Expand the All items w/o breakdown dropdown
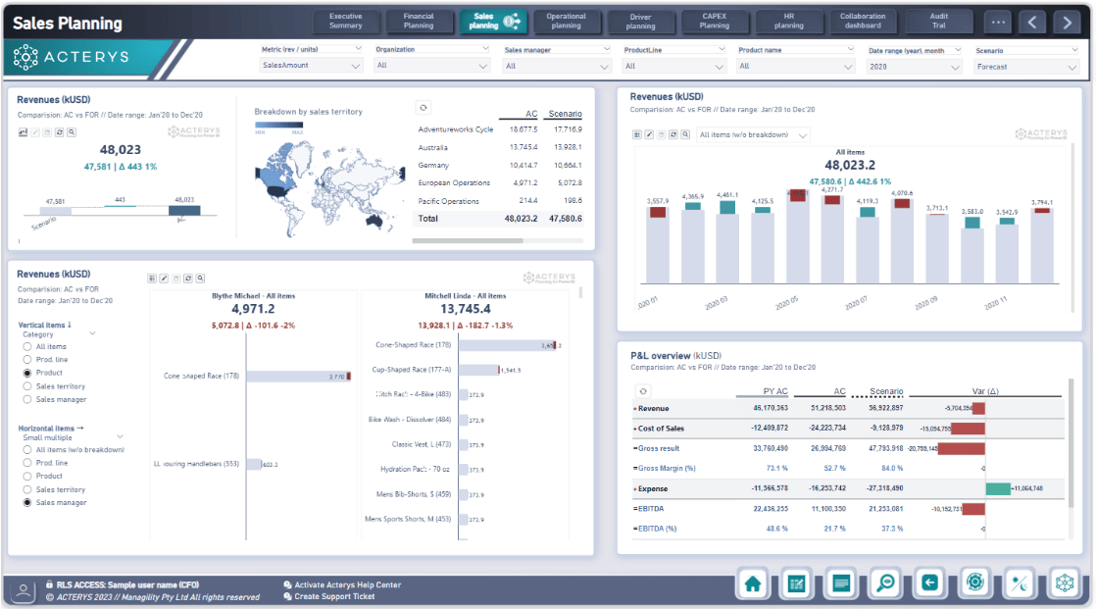The image size is (1096, 609). (753, 135)
